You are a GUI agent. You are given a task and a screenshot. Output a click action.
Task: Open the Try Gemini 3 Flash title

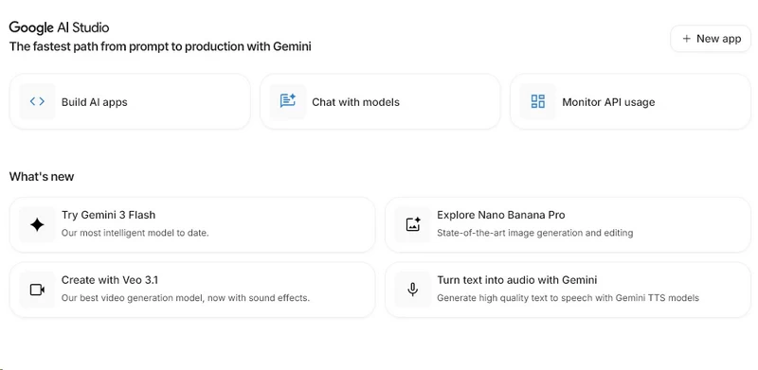[108, 215]
